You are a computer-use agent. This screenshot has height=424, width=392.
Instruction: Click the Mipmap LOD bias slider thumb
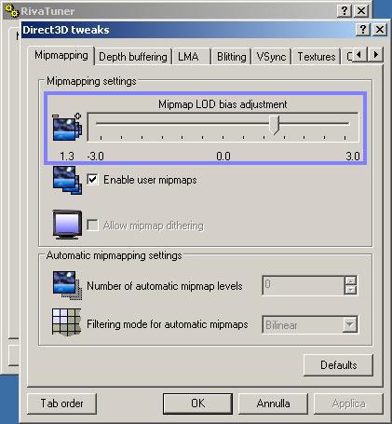tap(275, 125)
